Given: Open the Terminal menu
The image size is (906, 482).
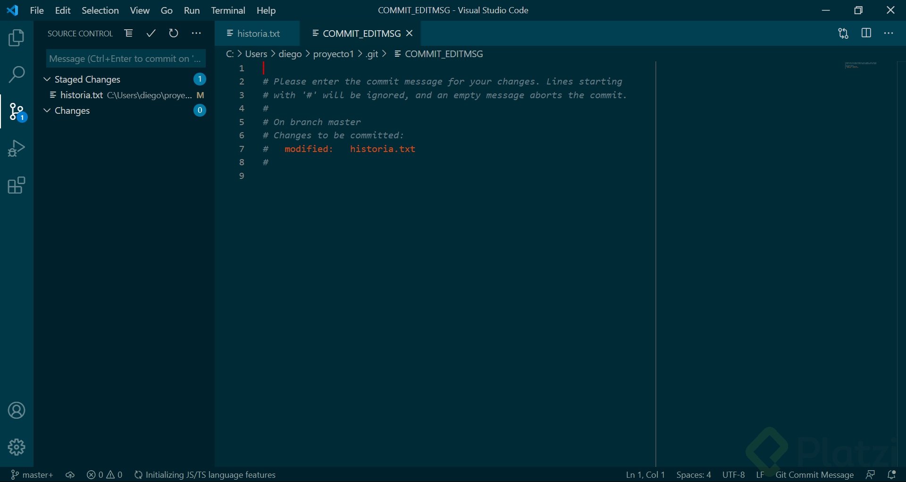Looking at the screenshot, I should (228, 10).
